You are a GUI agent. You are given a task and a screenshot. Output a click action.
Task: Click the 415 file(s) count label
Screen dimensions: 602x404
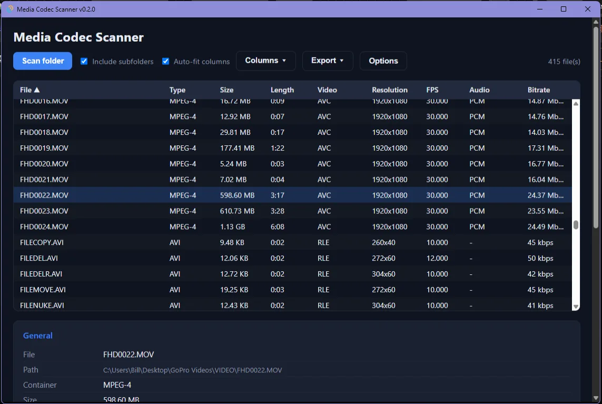click(x=564, y=62)
